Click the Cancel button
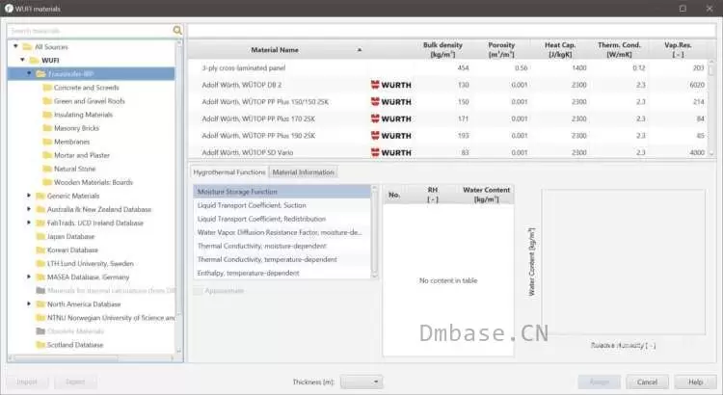Image resolution: width=723 pixels, height=395 pixels. pos(647,382)
